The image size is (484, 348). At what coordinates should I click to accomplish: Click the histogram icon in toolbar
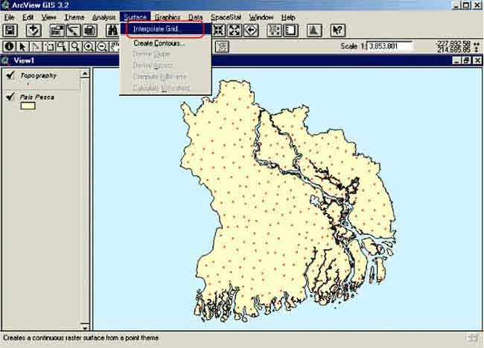pyautogui.click(x=314, y=30)
